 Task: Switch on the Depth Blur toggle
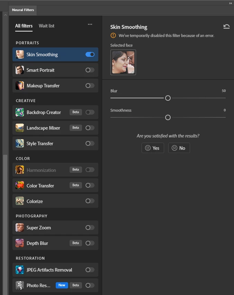tap(90, 243)
